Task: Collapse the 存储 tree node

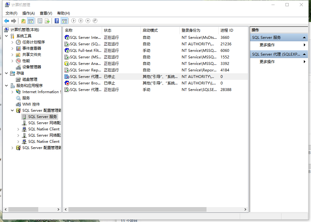Action: click(x=7, y=73)
